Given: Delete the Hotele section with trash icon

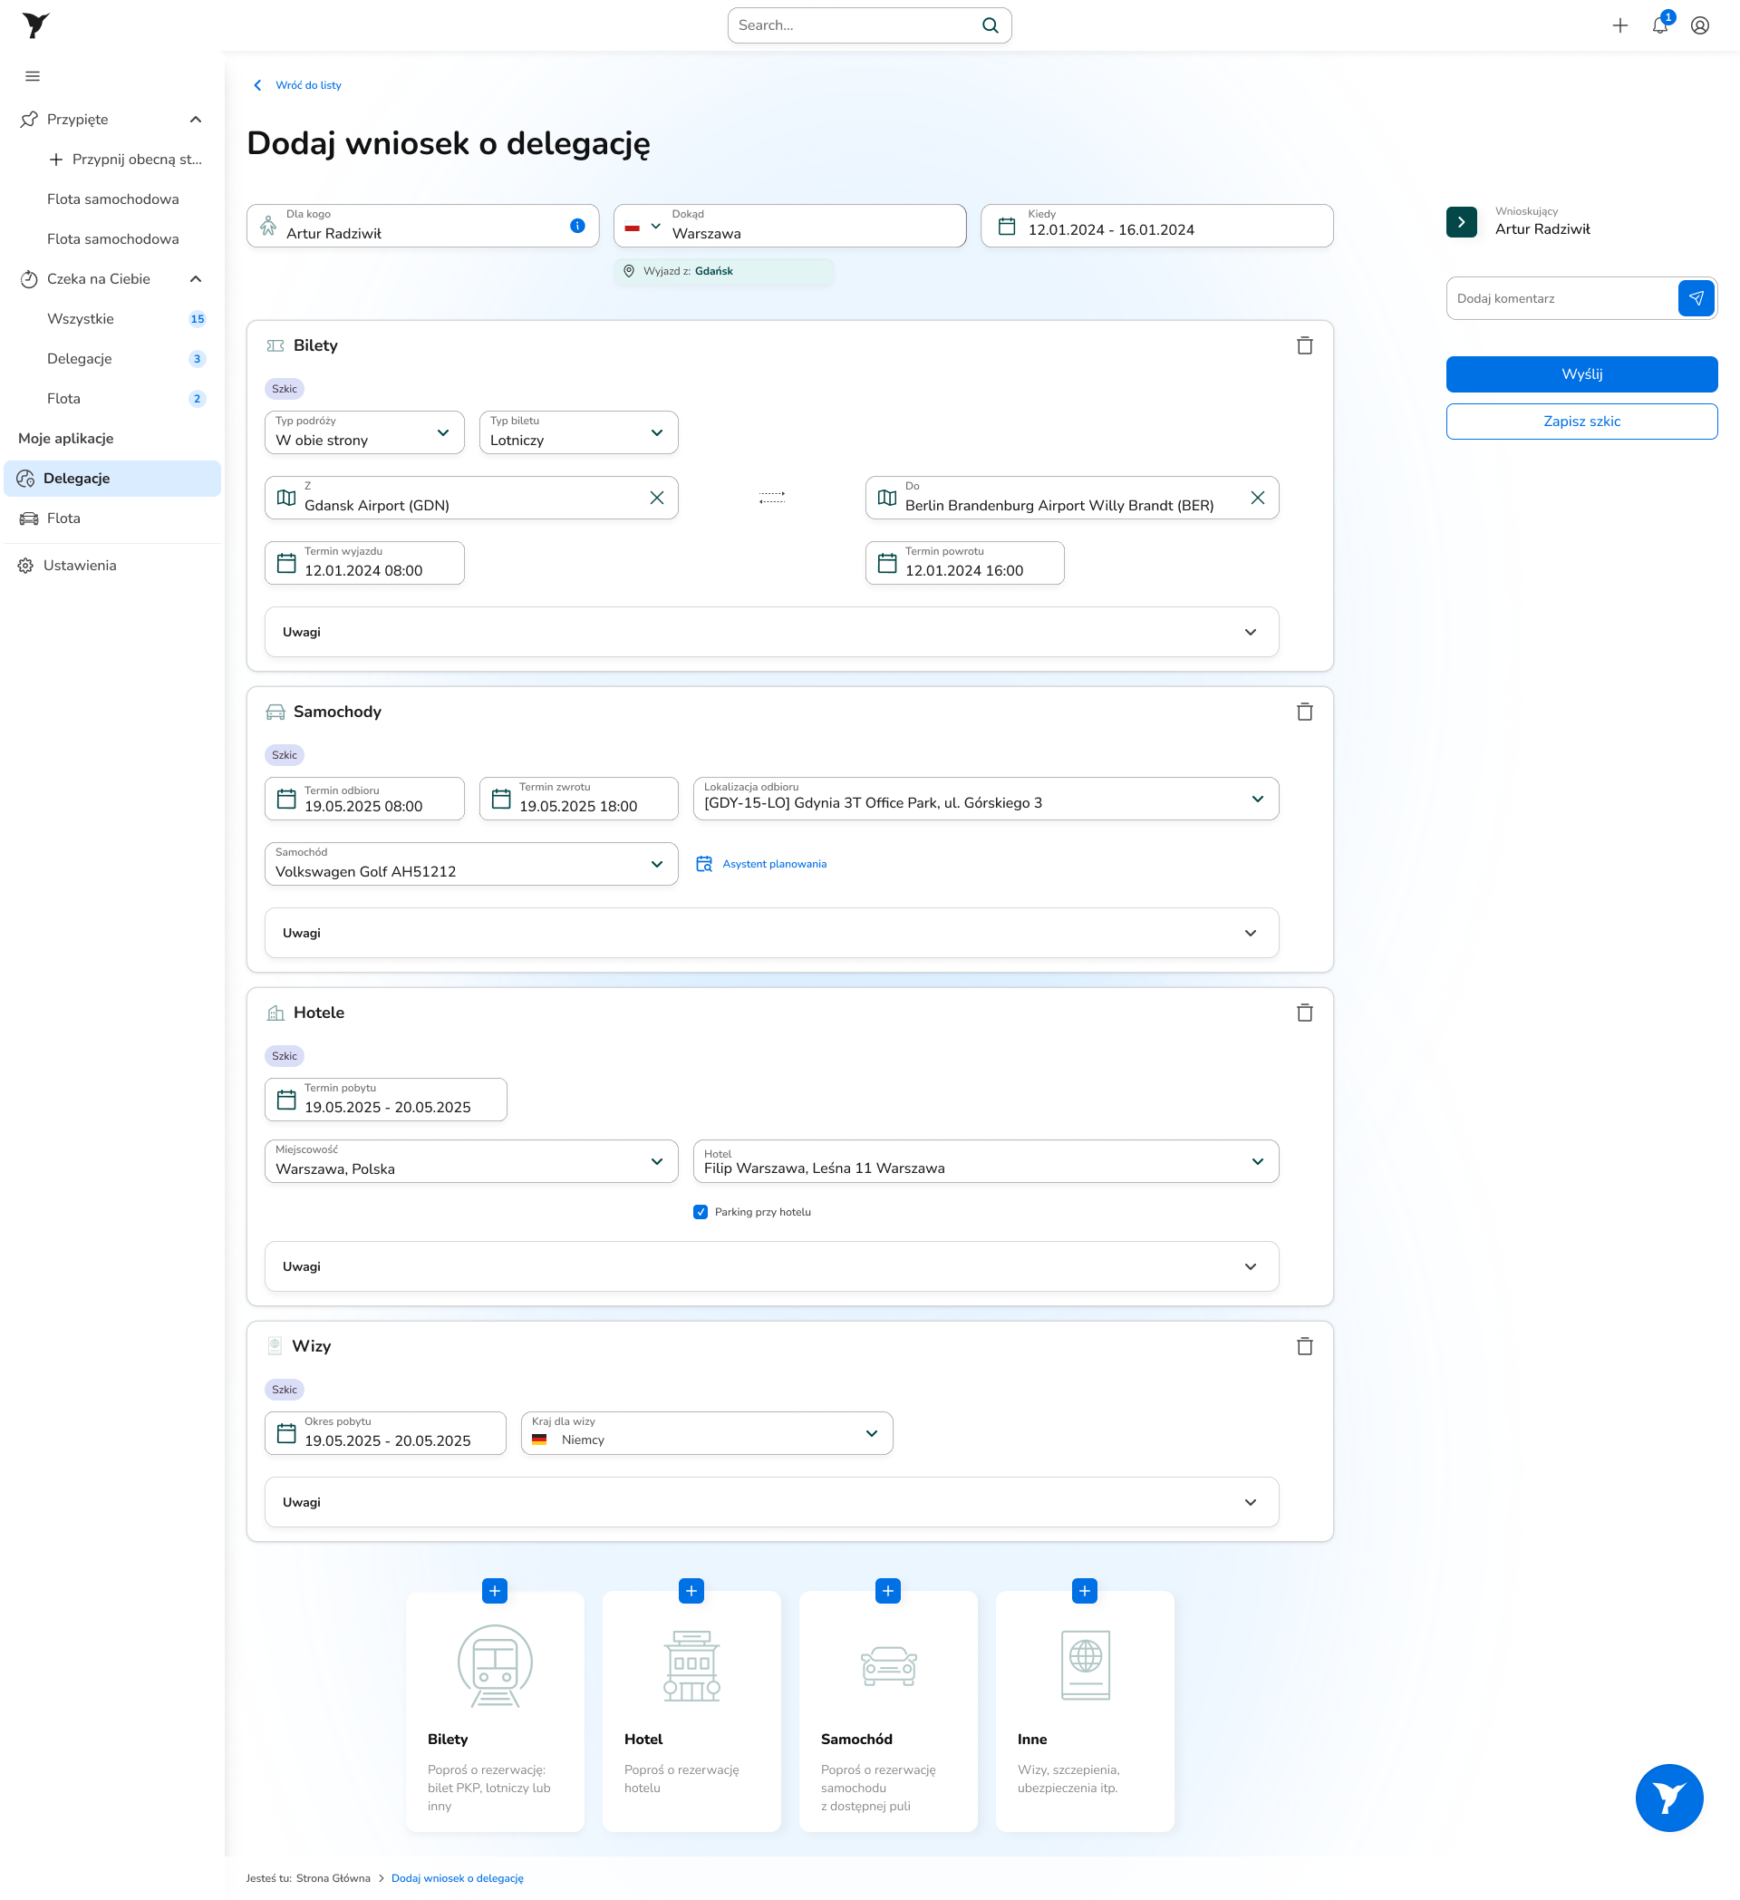Looking at the screenshot, I should (1305, 1013).
